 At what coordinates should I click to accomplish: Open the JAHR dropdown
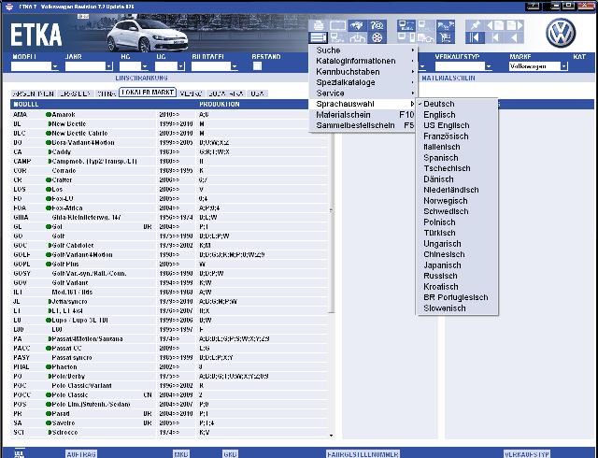(109, 66)
